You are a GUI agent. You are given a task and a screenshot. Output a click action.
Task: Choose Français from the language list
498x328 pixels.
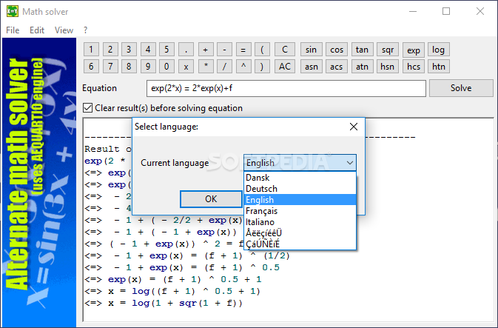pyautogui.click(x=300, y=211)
